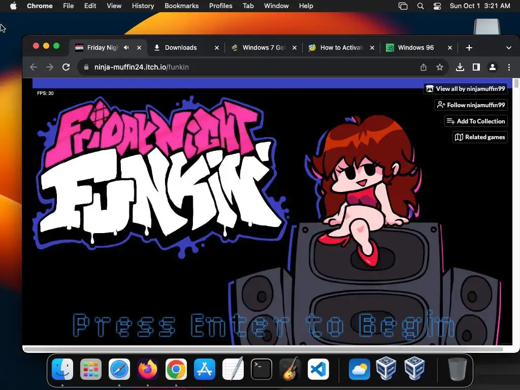Open Launchpad from the Dock
520x390 pixels.
(91, 369)
